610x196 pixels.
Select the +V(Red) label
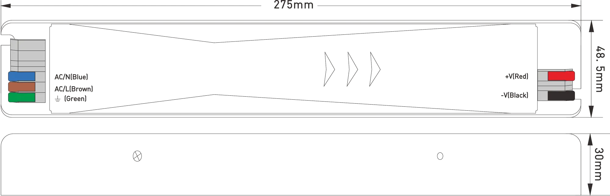pos(517,76)
